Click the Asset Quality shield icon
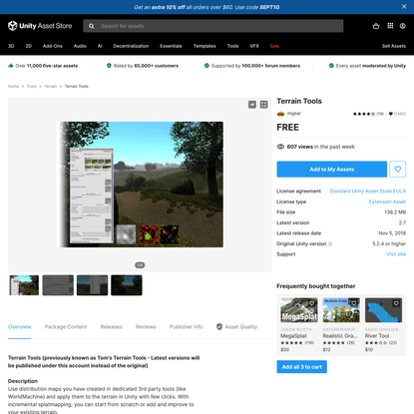Screen dimensions: 414x414 [219, 327]
